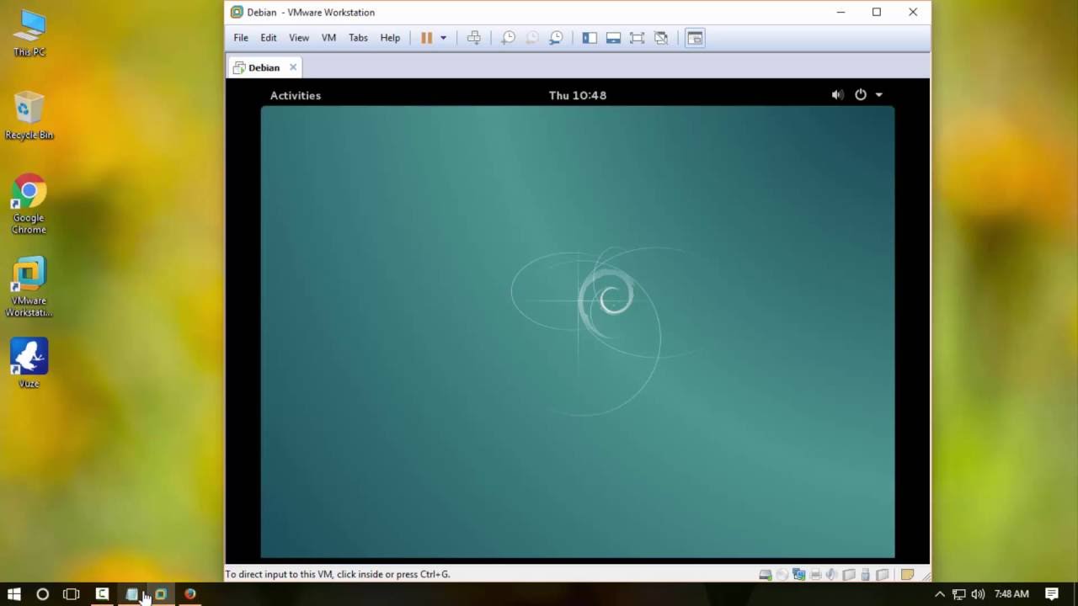
Task: Switch to Unity mode icon
Action: pos(661,38)
